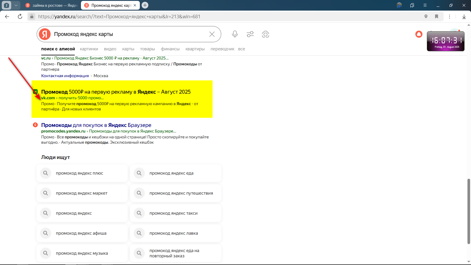Switch to the карты tab
The image size is (471, 265).
click(128, 49)
